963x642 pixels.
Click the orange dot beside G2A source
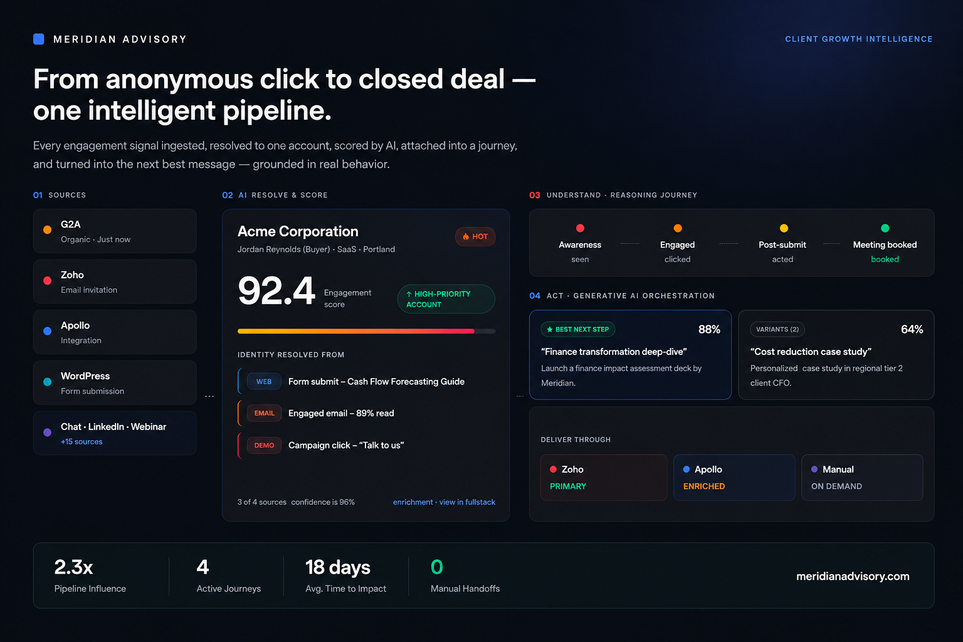click(x=47, y=230)
